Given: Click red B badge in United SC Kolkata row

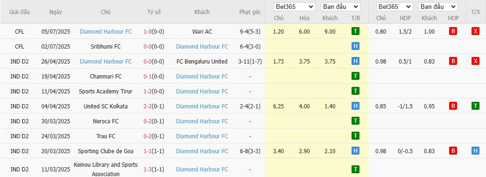Looking at the screenshot, I should (x=453, y=106).
